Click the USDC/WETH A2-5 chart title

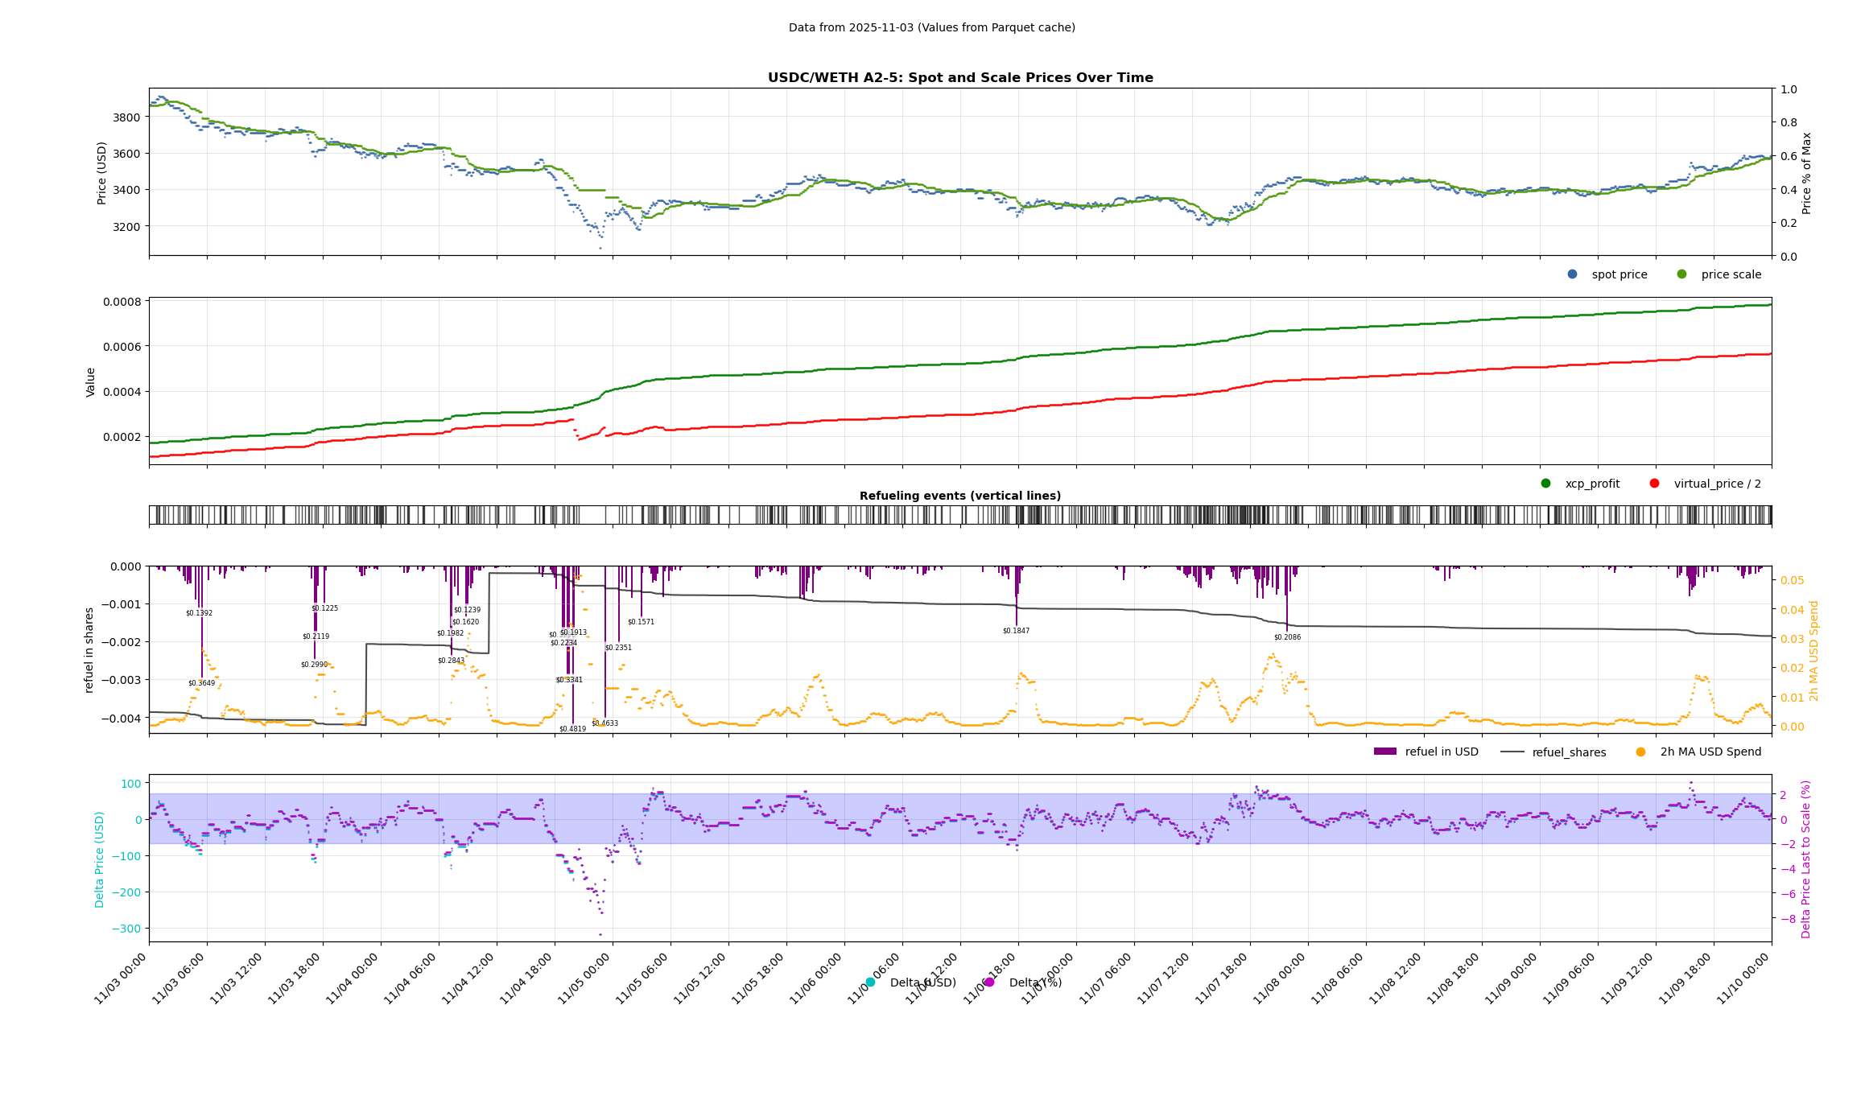pyautogui.click(x=959, y=78)
